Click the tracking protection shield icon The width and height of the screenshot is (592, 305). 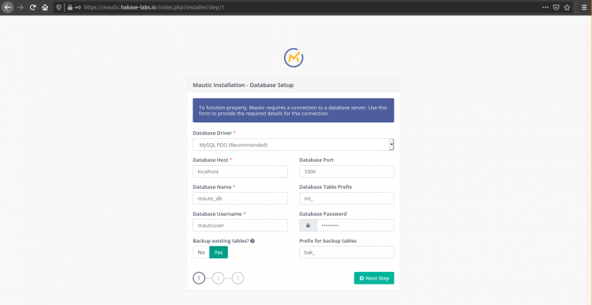click(x=59, y=7)
